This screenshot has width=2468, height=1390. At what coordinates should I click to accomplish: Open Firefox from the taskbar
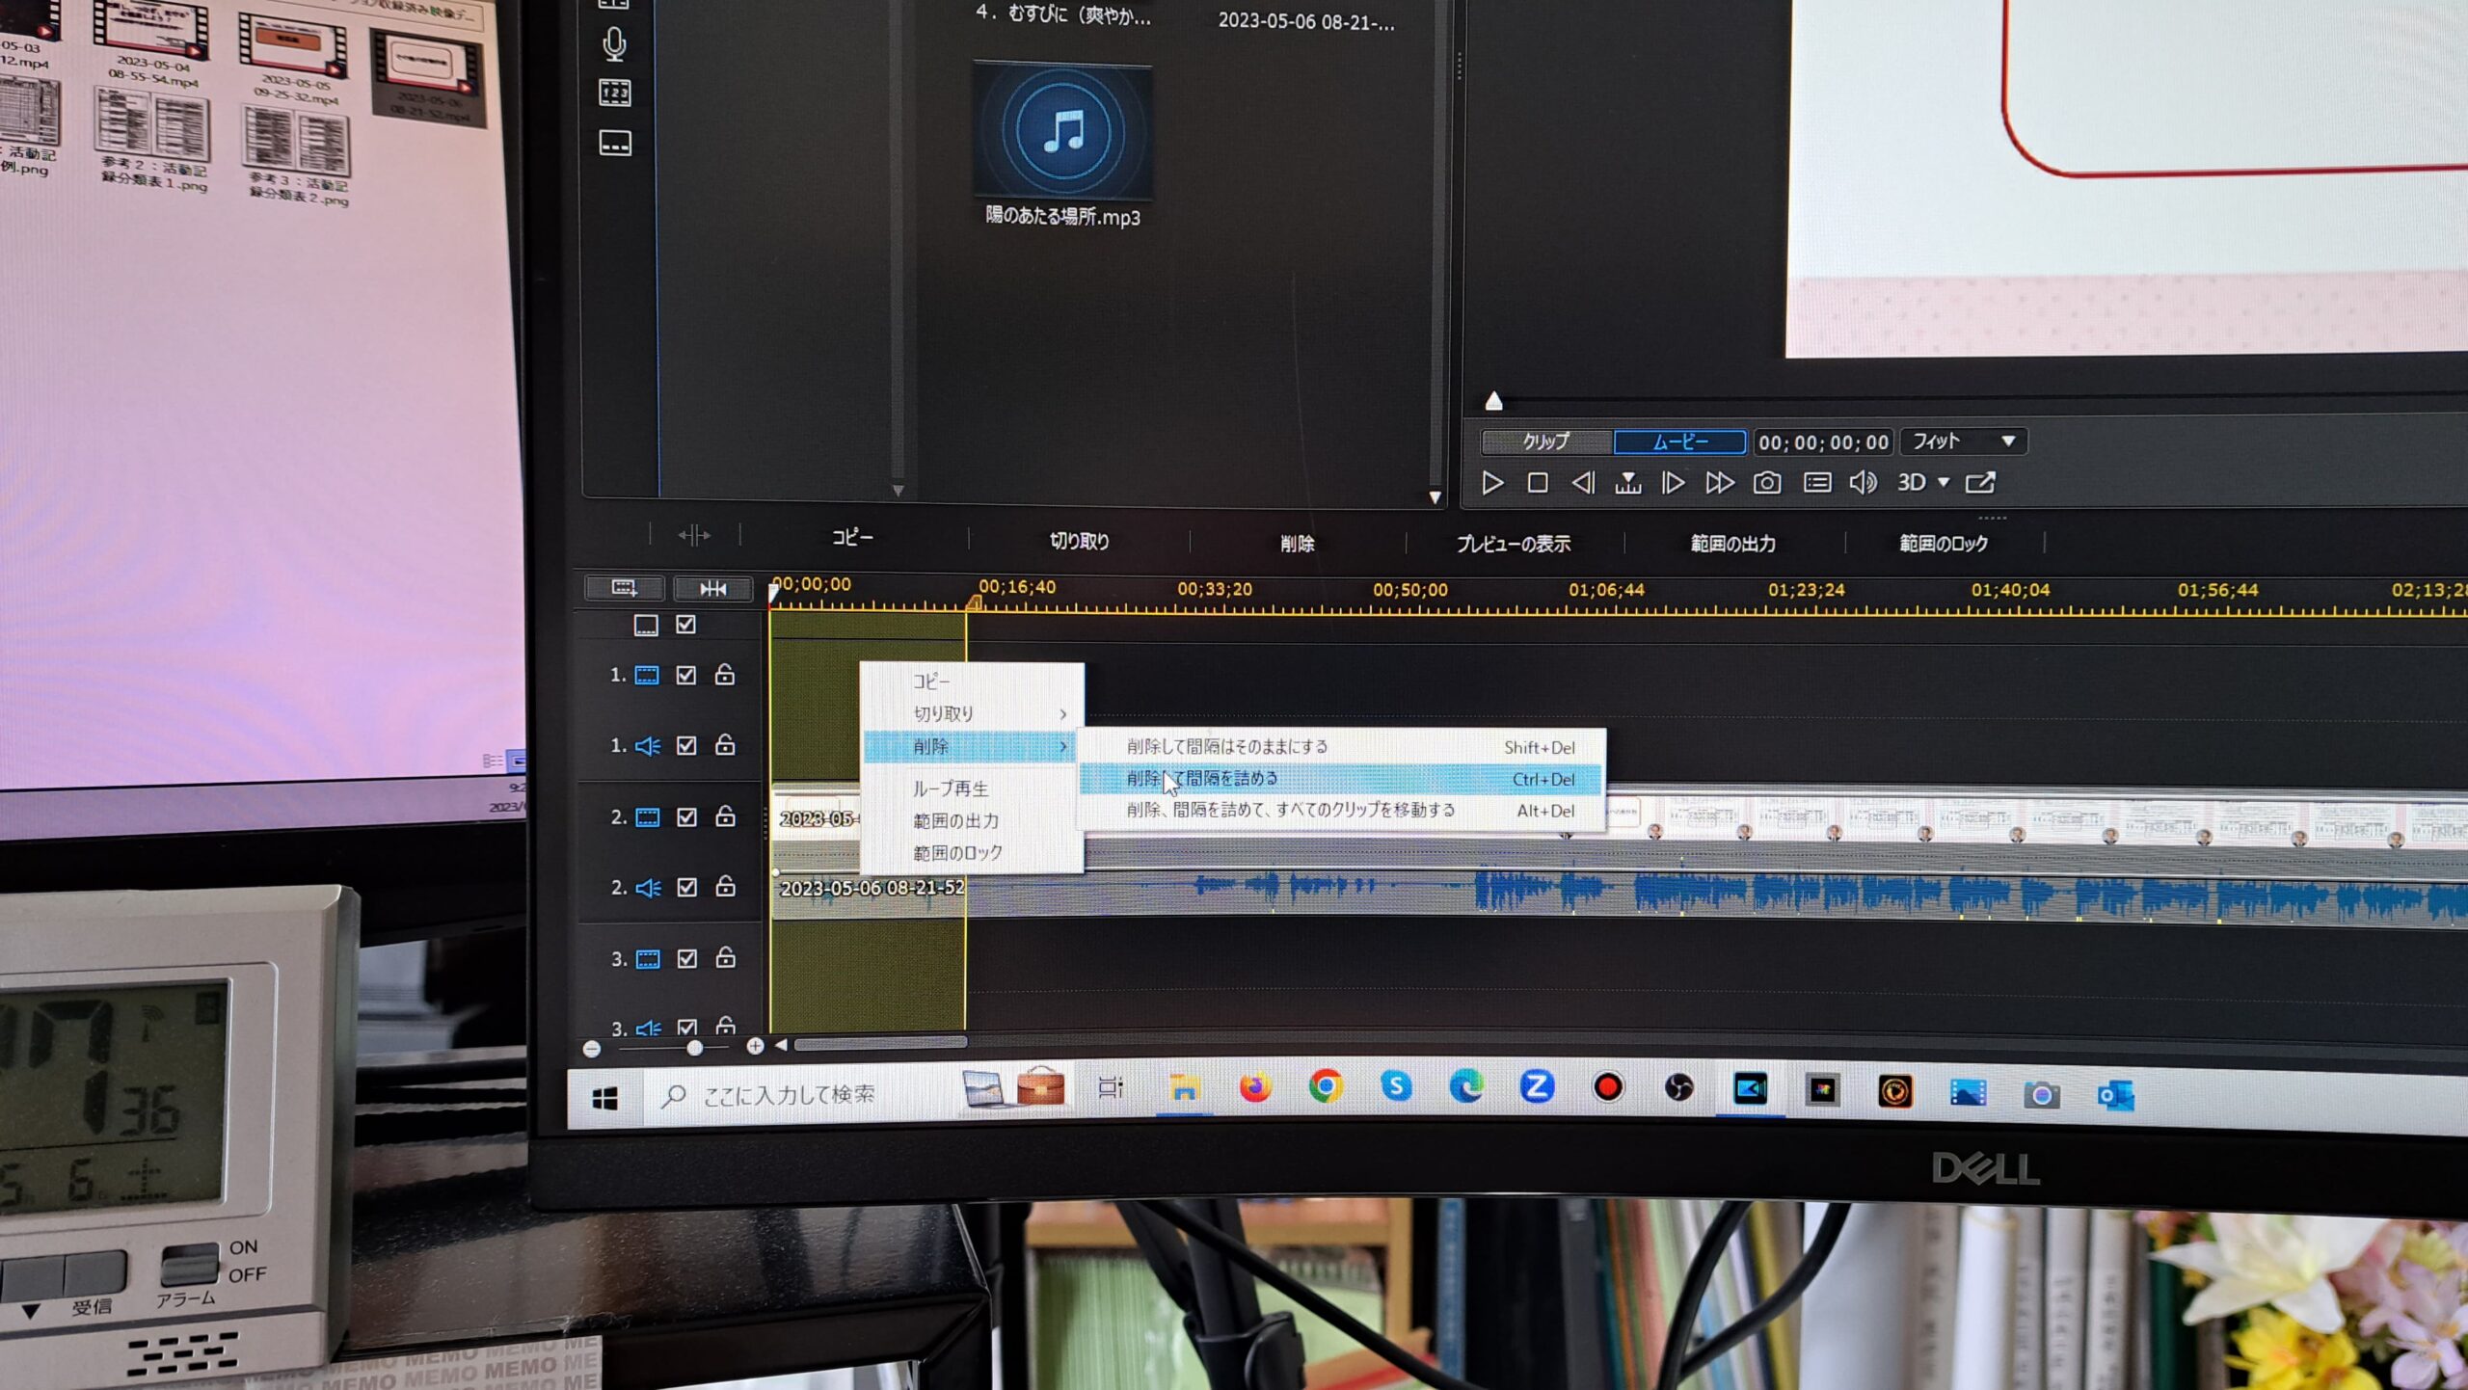click(1254, 1087)
